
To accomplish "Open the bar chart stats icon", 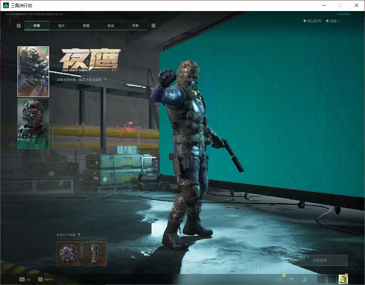I will (280, 279).
